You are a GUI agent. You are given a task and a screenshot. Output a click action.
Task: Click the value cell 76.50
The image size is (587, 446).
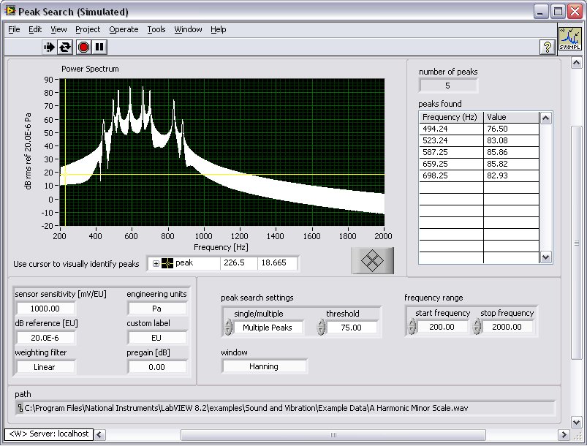coord(512,129)
